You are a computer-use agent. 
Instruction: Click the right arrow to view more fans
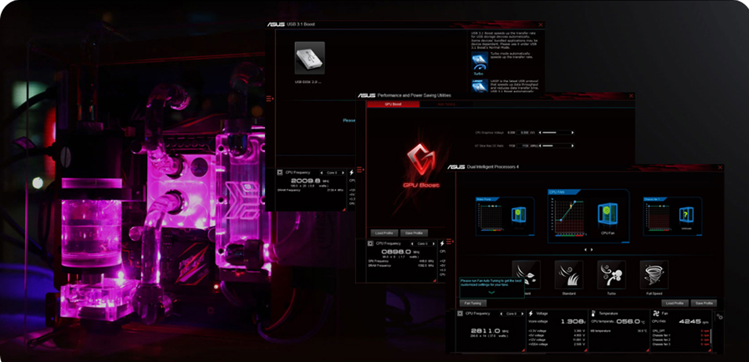593,250
